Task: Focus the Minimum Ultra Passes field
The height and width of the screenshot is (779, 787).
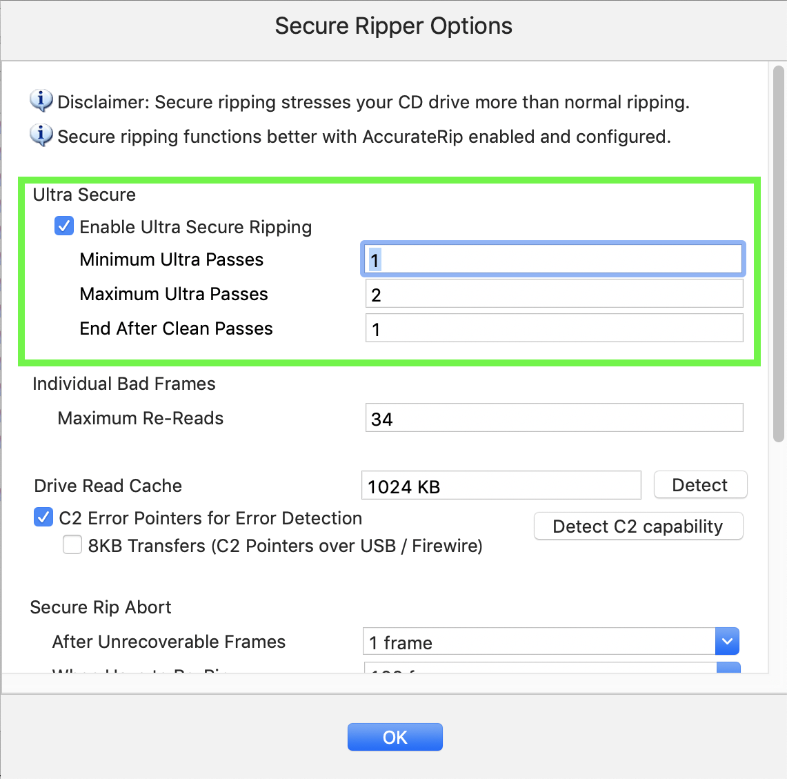Action: coord(553,259)
